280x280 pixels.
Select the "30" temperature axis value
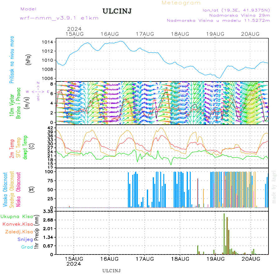tap(50, 144)
